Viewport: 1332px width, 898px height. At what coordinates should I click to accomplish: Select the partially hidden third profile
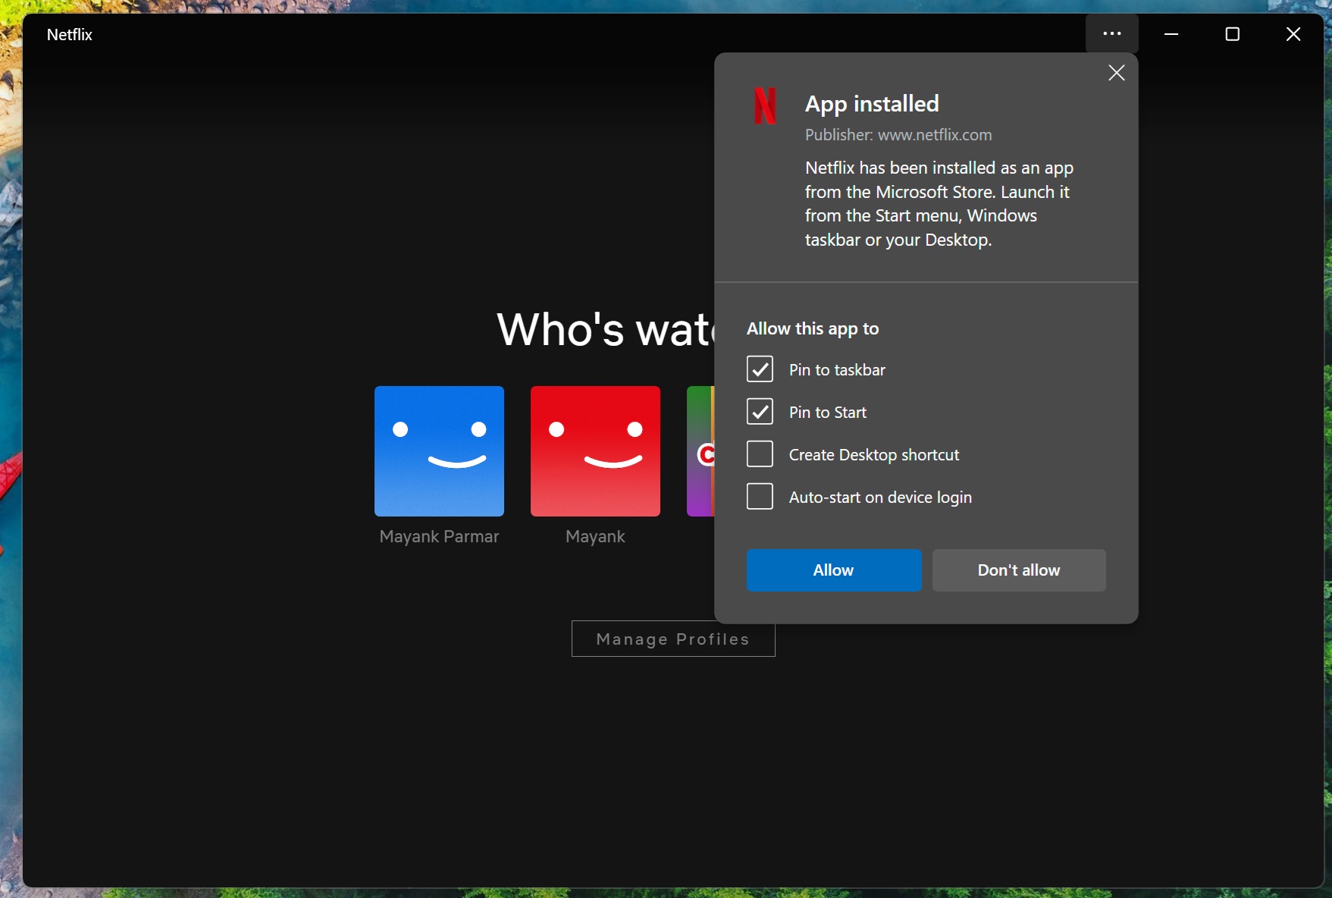(704, 451)
